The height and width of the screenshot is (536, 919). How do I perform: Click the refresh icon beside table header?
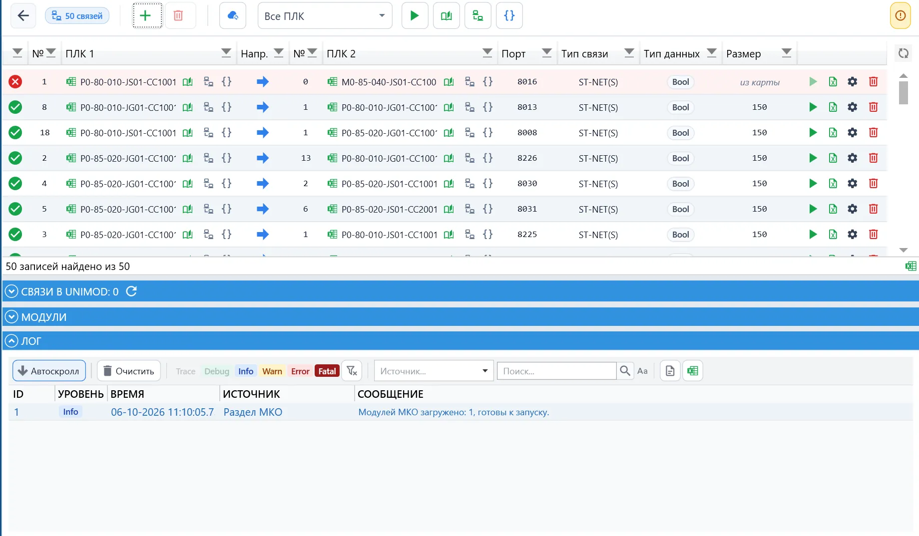click(x=903, y=53)
